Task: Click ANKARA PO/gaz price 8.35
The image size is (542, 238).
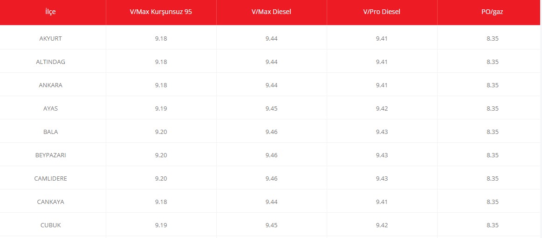Action: coord(493,85)
